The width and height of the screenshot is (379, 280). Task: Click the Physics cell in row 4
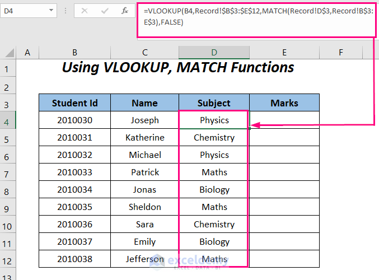214,120
